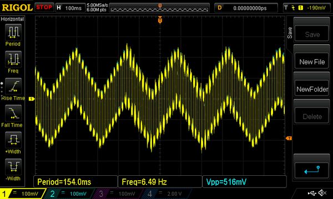This screenshot has width=333, height=199.
Task: Enable channel 4 at 2.00 V
Action: (x=165, y=193)
